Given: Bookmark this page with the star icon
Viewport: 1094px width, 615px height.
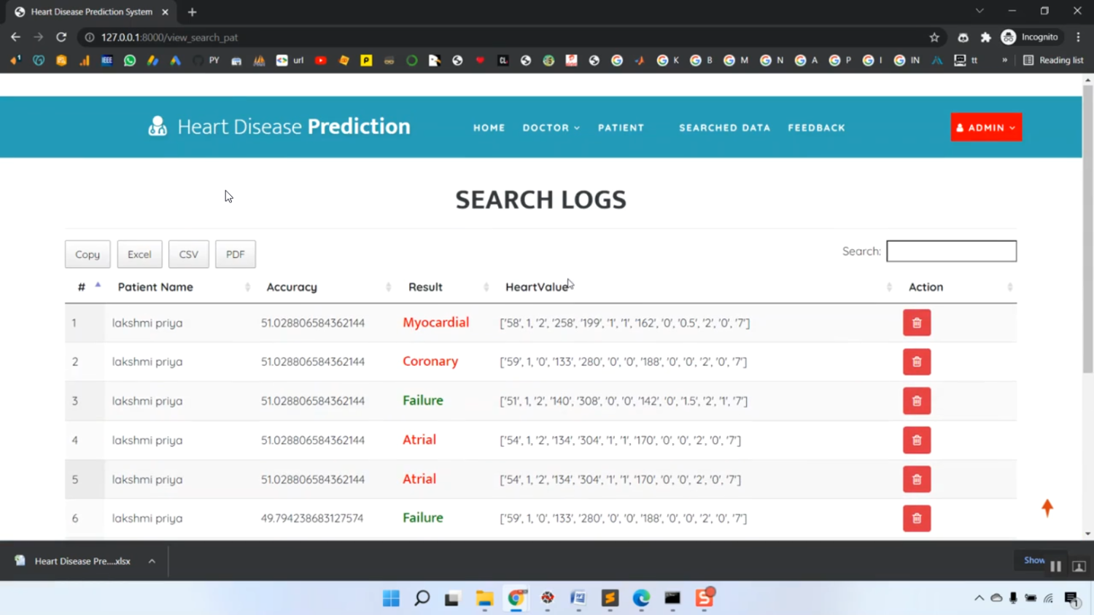Looking at the screenshot, I should click(934, 37).
